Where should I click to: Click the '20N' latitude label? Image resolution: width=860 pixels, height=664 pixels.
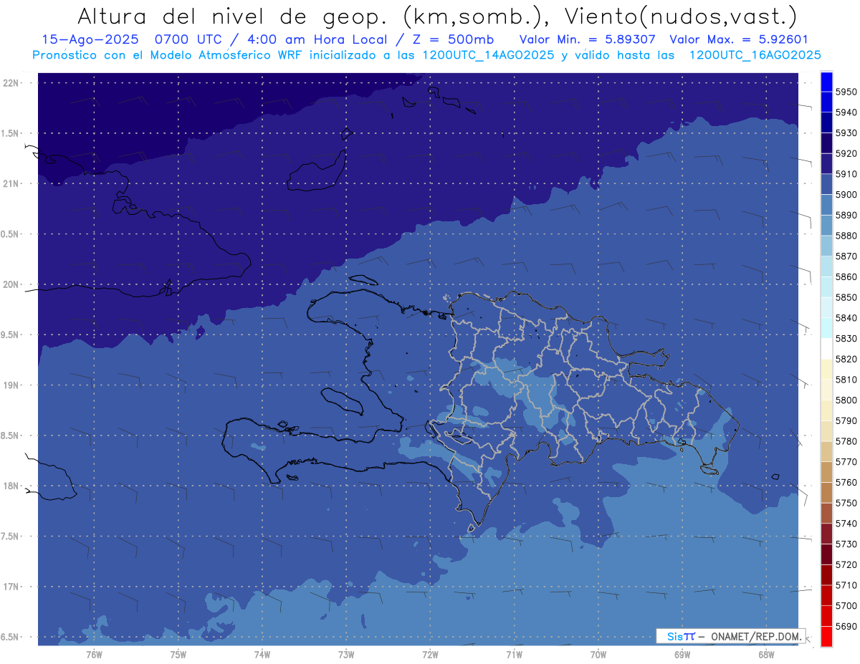[11, 284]
